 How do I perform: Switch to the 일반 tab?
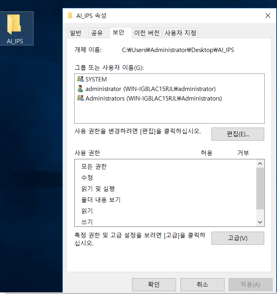[x=77, y=33]
